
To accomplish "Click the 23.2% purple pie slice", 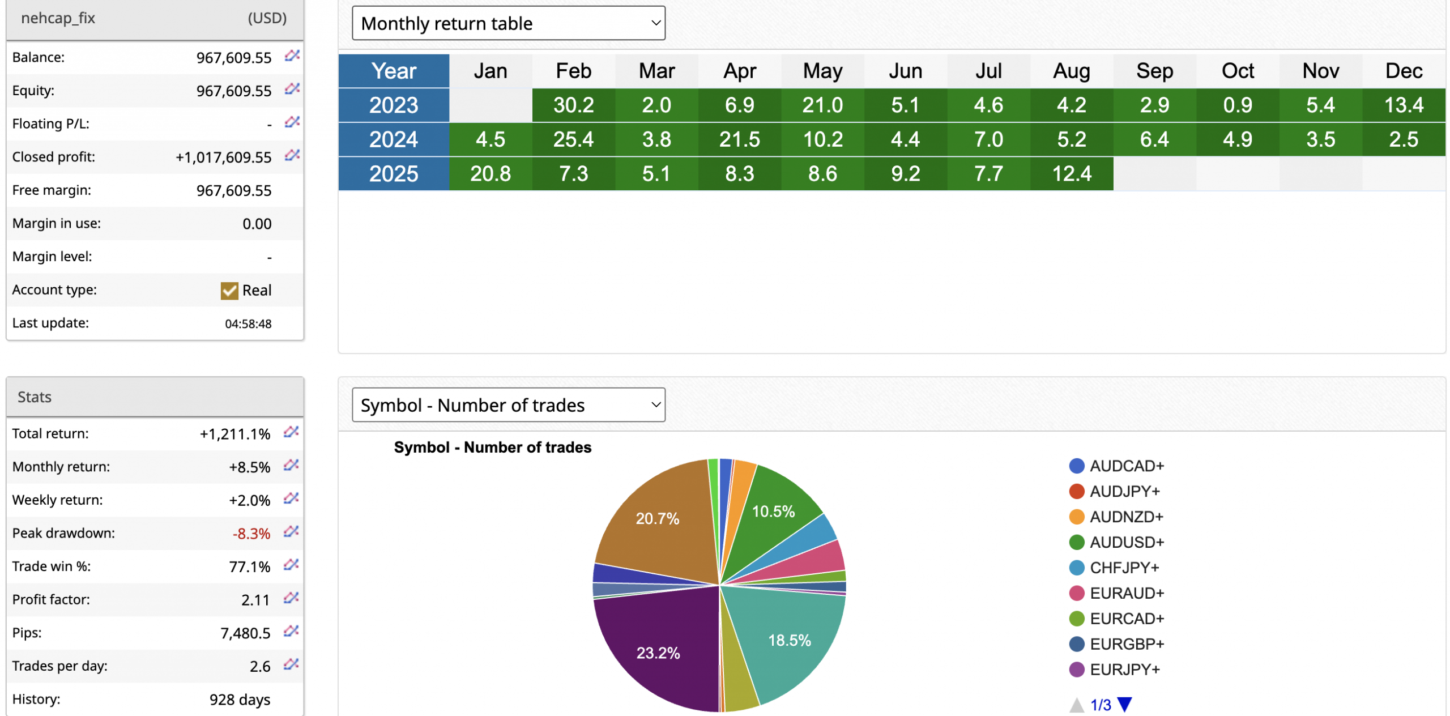I will tap(657, 651).
